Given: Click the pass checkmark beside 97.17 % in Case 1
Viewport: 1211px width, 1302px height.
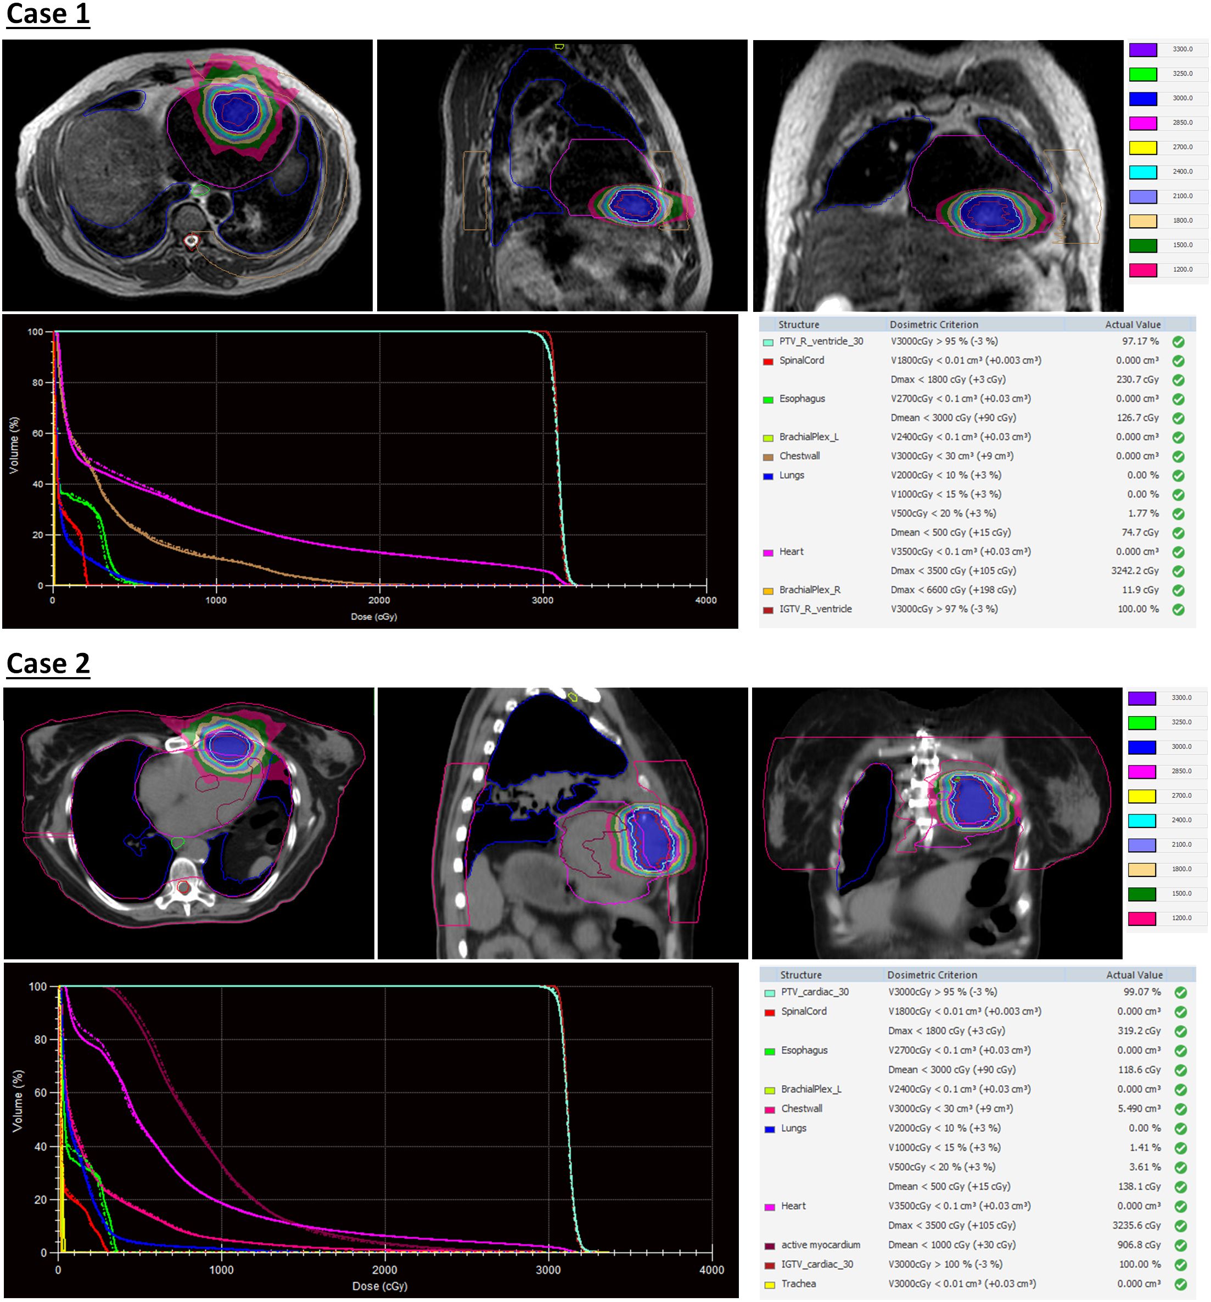Looking at the screenshot, I should click(x=1178, y=342).
